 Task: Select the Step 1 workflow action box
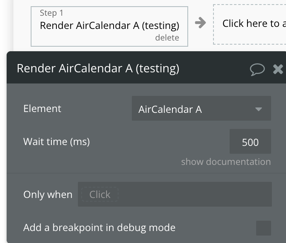click(109, 26)
